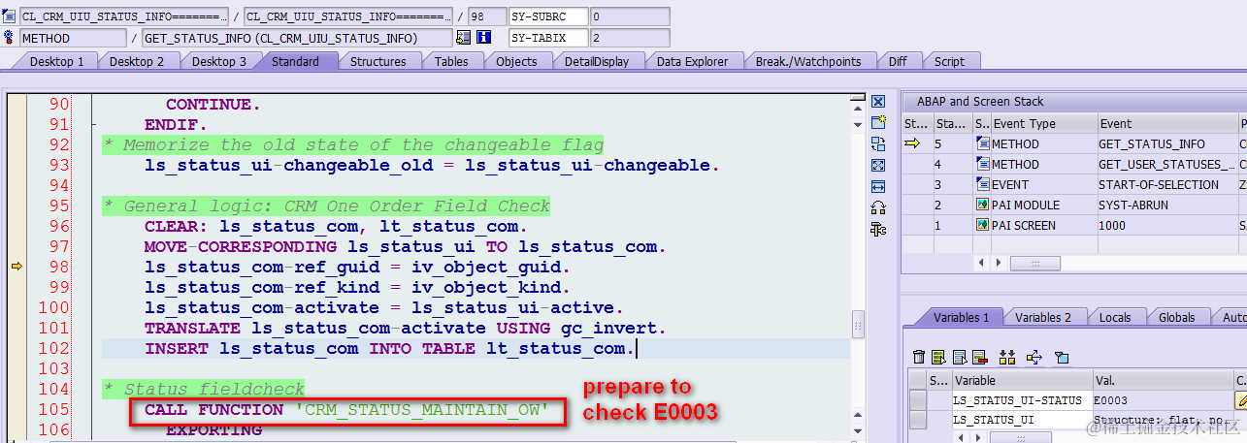This screenshot has width=1247, height=443.
Task: Click the event type icon beside METHOD field
Action: coord(11,38)
